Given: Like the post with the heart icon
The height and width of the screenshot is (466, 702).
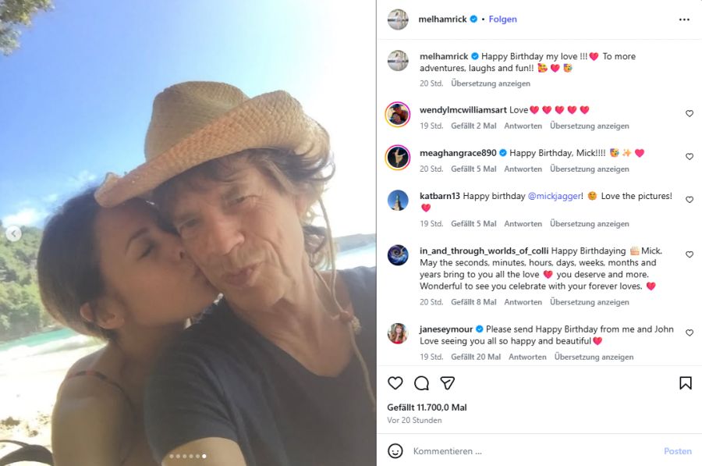Looking at the screenshot, I should point(395,383).
